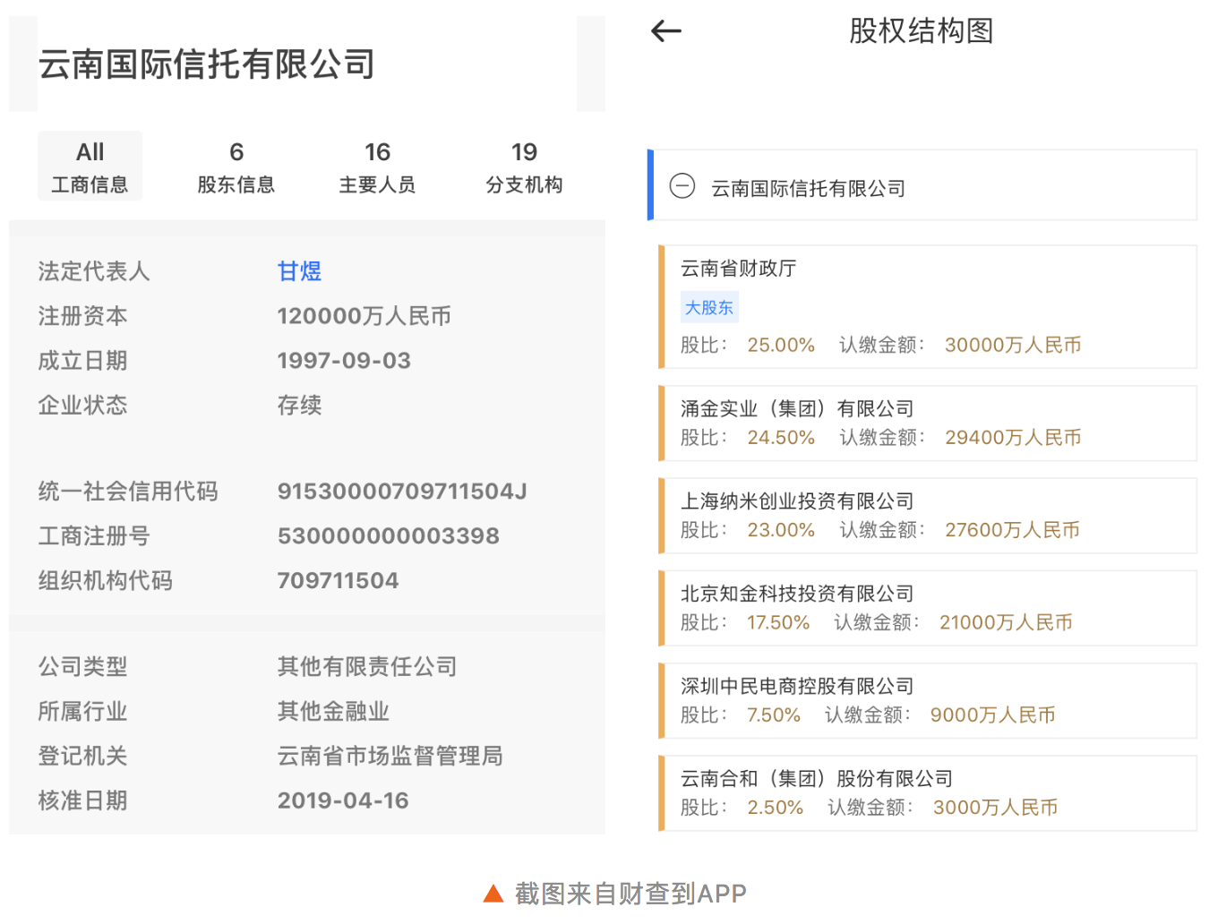
Task: Select organization code 709711504
Action: tap(339, 581)
